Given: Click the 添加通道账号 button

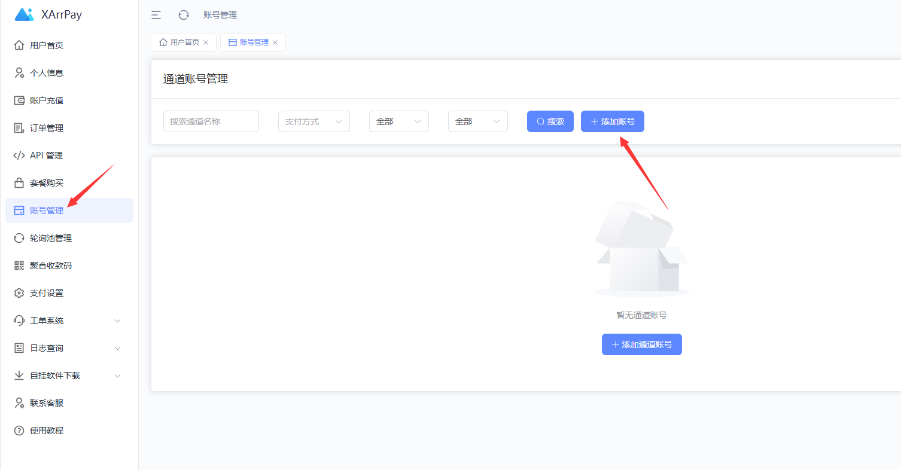Looking at the screenshot, I should pyautogui.click(x=642, y=344).
